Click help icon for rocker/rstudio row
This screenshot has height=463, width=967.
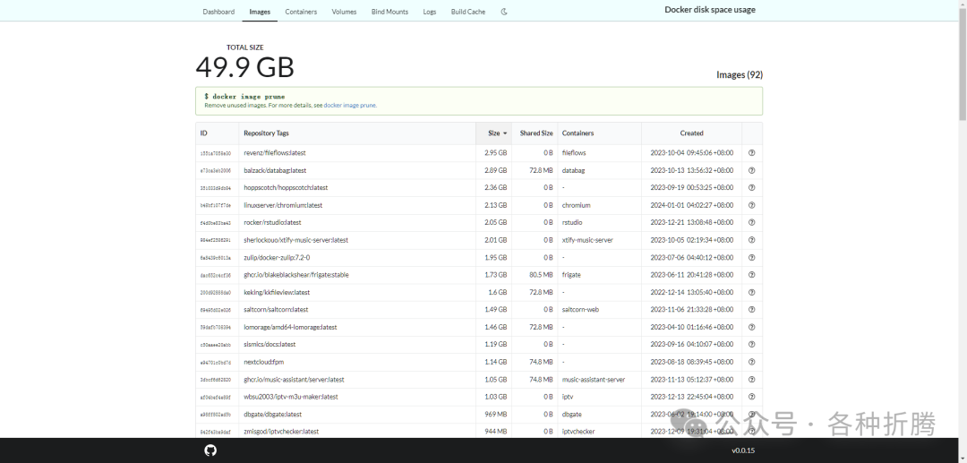pyautogui.click(x=752, y=223)
